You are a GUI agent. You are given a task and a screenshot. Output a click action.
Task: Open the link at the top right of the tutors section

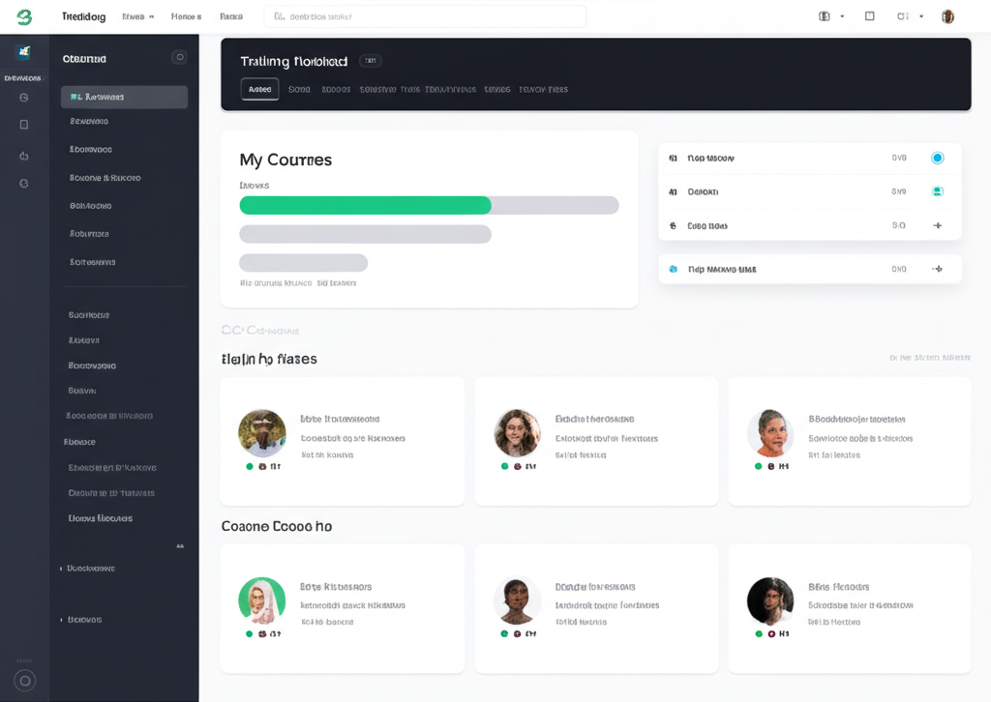[931, 357]
